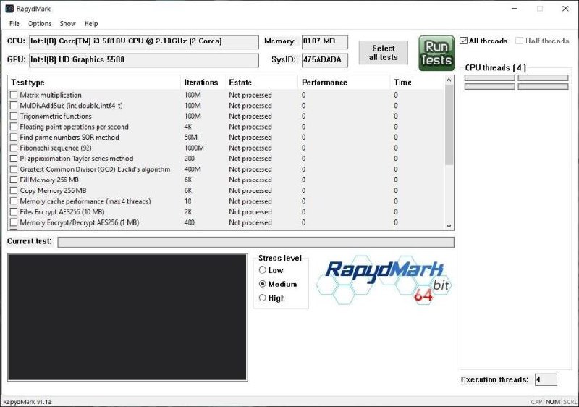The width and height of the screenshot is (579, 407).
Task: Click the 100M iterations for Matrix multiplication
Action: (x=193, y=95)
